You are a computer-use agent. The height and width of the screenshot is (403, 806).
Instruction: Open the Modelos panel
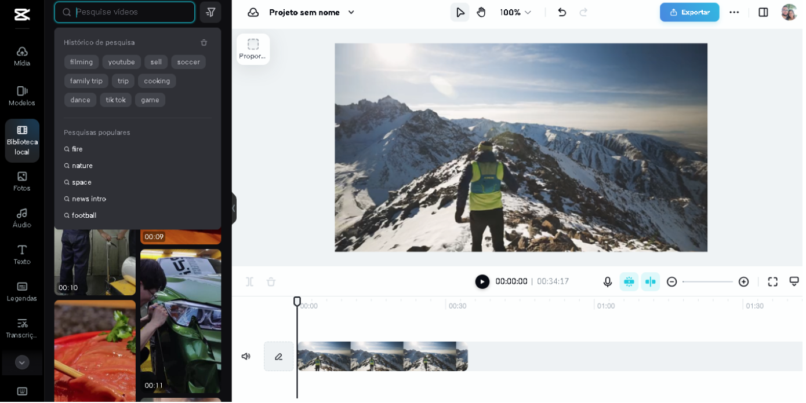tap(22, 96)
